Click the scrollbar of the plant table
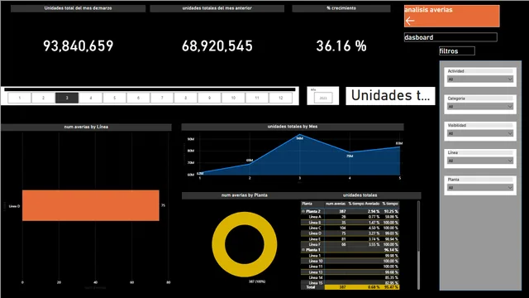The width and height of the screenshot is (529, 298). click(x=419, y=226)
